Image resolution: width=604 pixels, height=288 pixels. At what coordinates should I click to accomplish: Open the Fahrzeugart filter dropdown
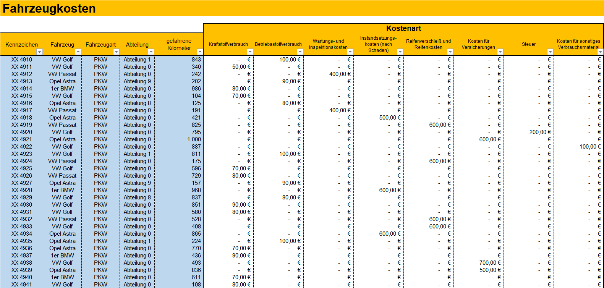click(116, 52)
